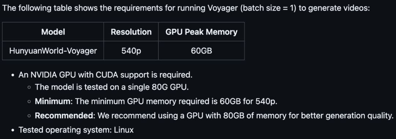
Task: Click the bold word Minimum
Action: tap(54, 101)
